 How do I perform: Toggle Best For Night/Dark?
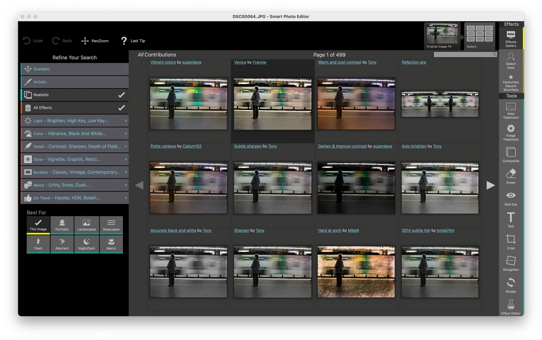click(x=87, y=244)
